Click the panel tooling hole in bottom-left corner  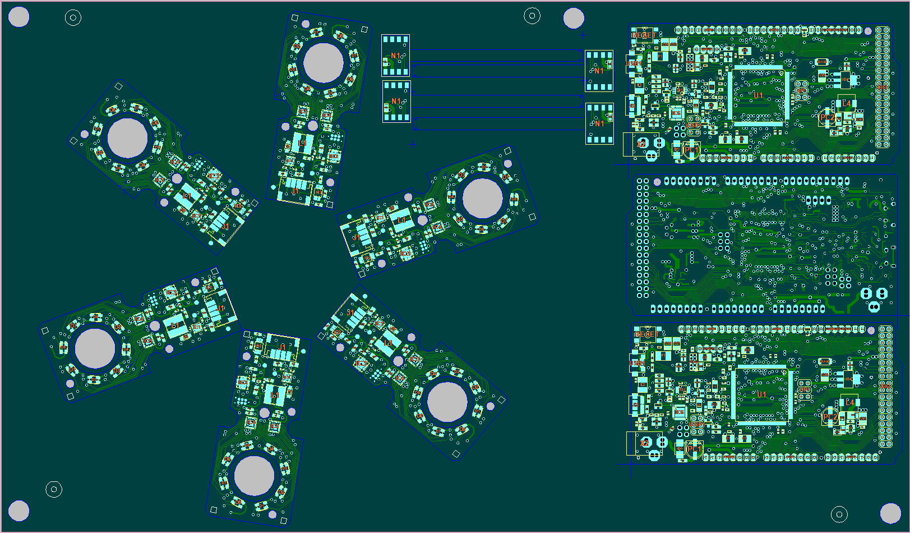tap(19, 511)
